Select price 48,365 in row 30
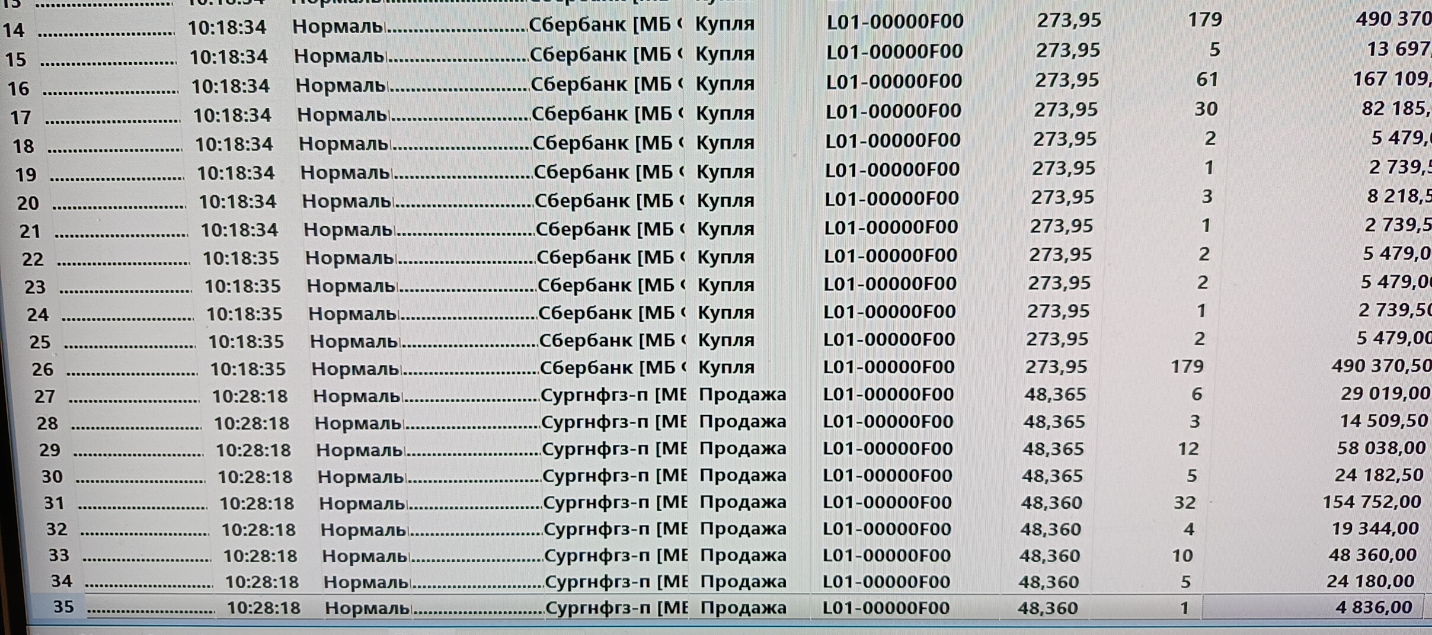 pyautogui.click(x=1053, y=476)
